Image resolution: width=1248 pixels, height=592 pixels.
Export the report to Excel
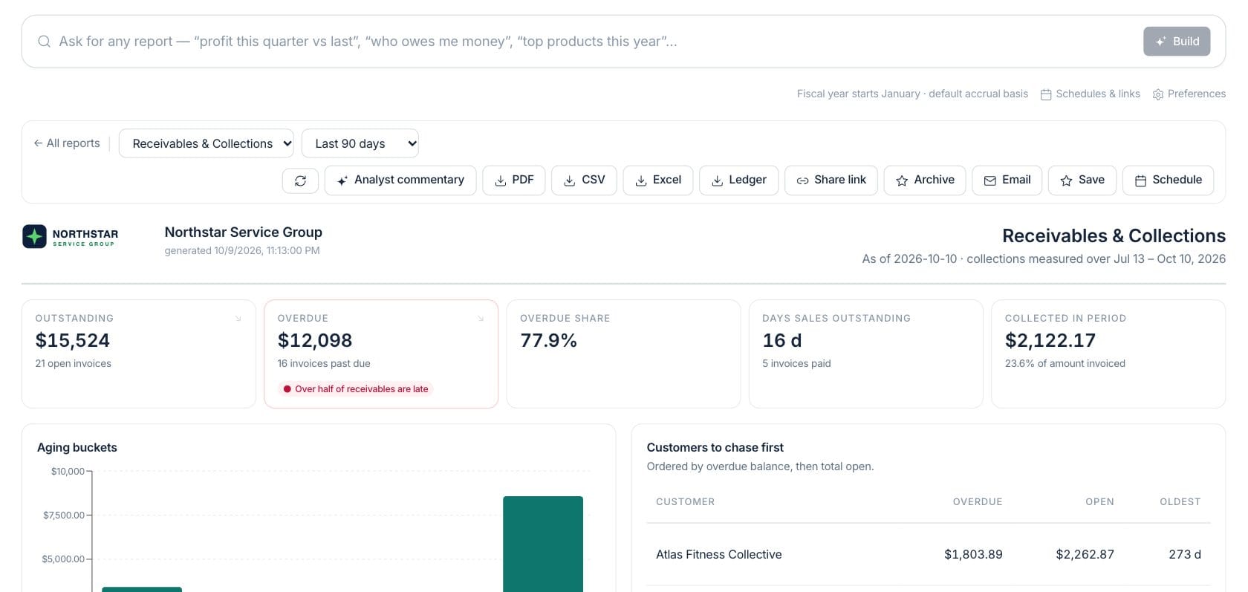(658, 180)
